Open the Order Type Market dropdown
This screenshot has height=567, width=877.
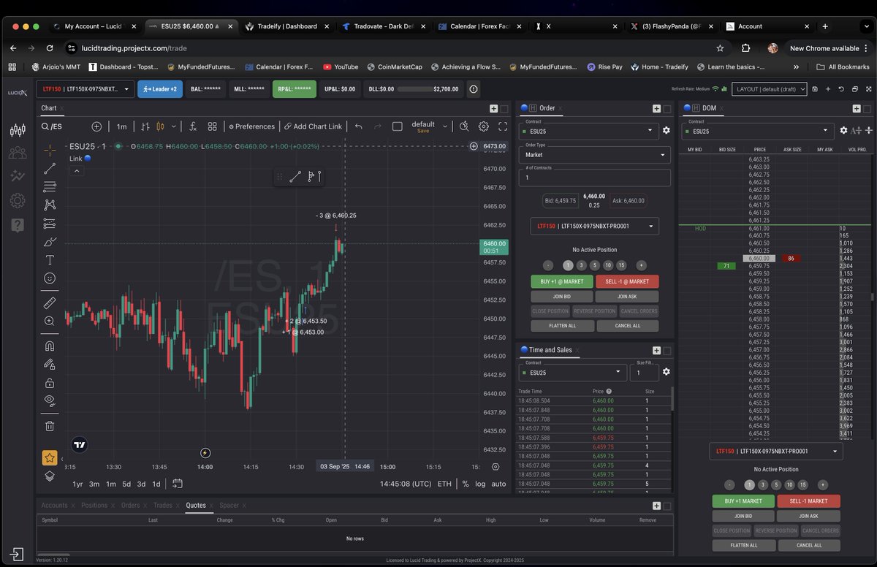[595, 155]
